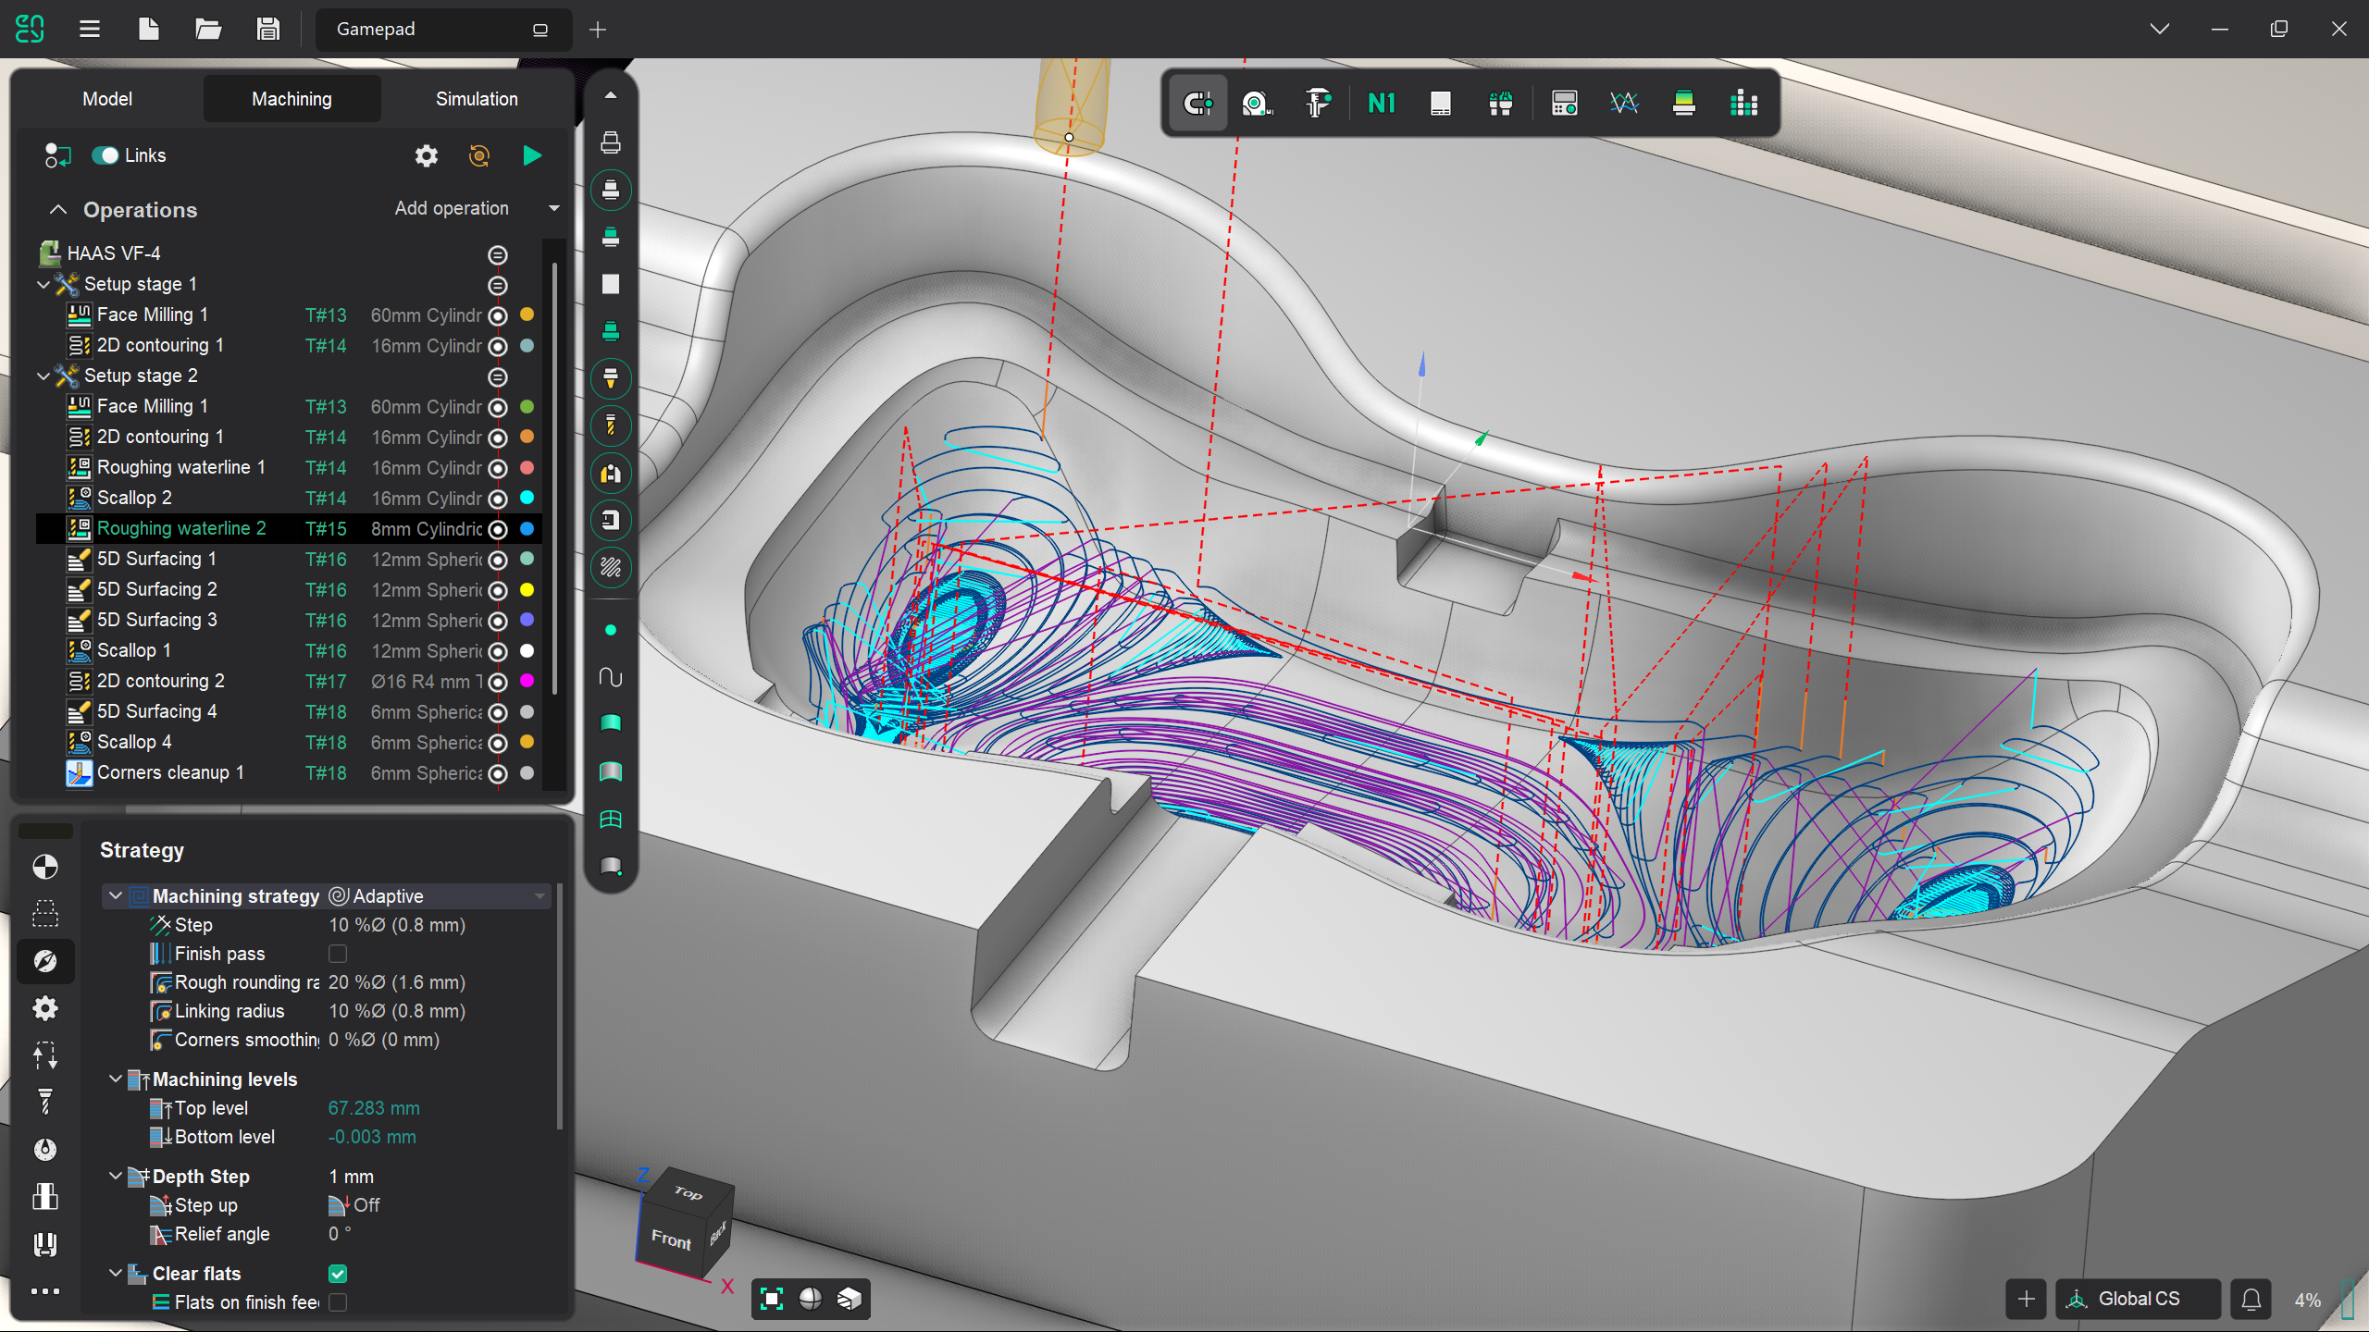Open machining settings gear icon
The width and height of the screenshot is (2369, 1332).
426,155
